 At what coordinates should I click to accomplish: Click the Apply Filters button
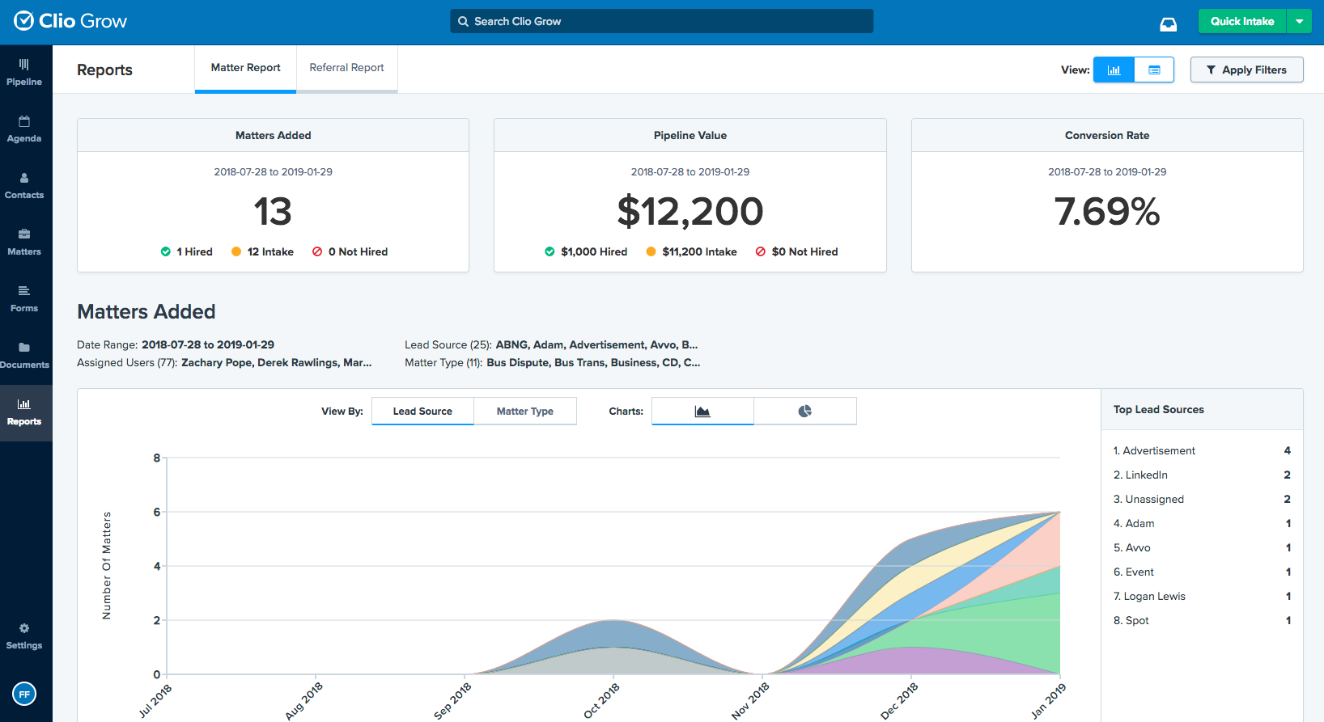pos(1246,70)
